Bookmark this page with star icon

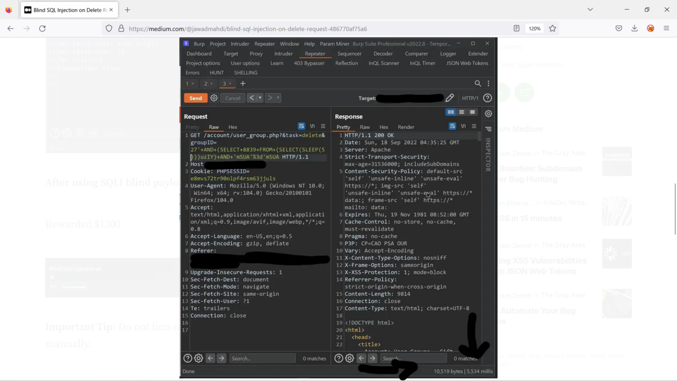(552, 28)
